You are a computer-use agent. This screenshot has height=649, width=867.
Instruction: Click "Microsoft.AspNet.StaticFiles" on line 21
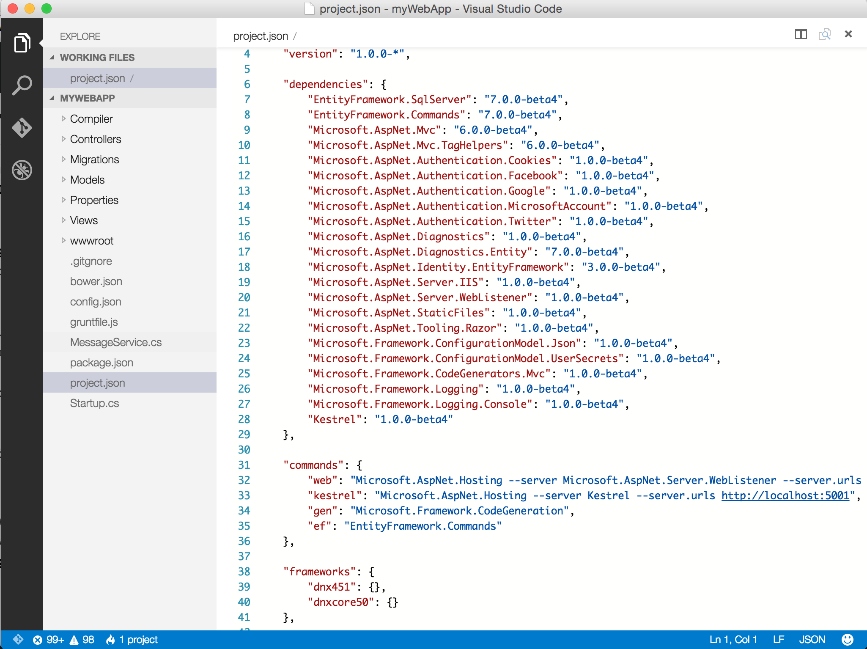point(399,313)
